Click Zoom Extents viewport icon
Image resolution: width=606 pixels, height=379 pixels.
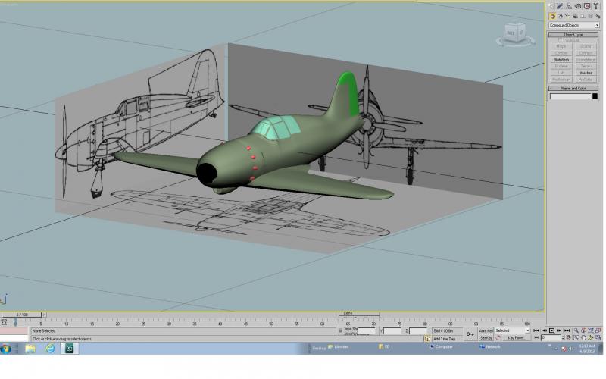tap(591, 330)
